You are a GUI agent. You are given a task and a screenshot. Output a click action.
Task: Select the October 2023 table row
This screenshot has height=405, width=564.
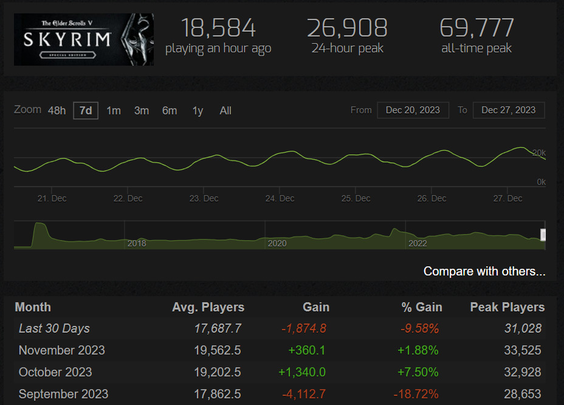(280, 372)
